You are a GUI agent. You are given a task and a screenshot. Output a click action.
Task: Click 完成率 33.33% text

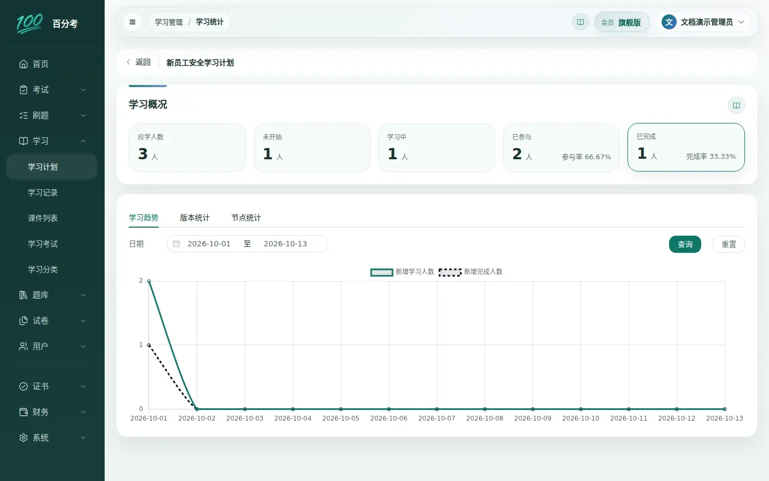(711, 157)
